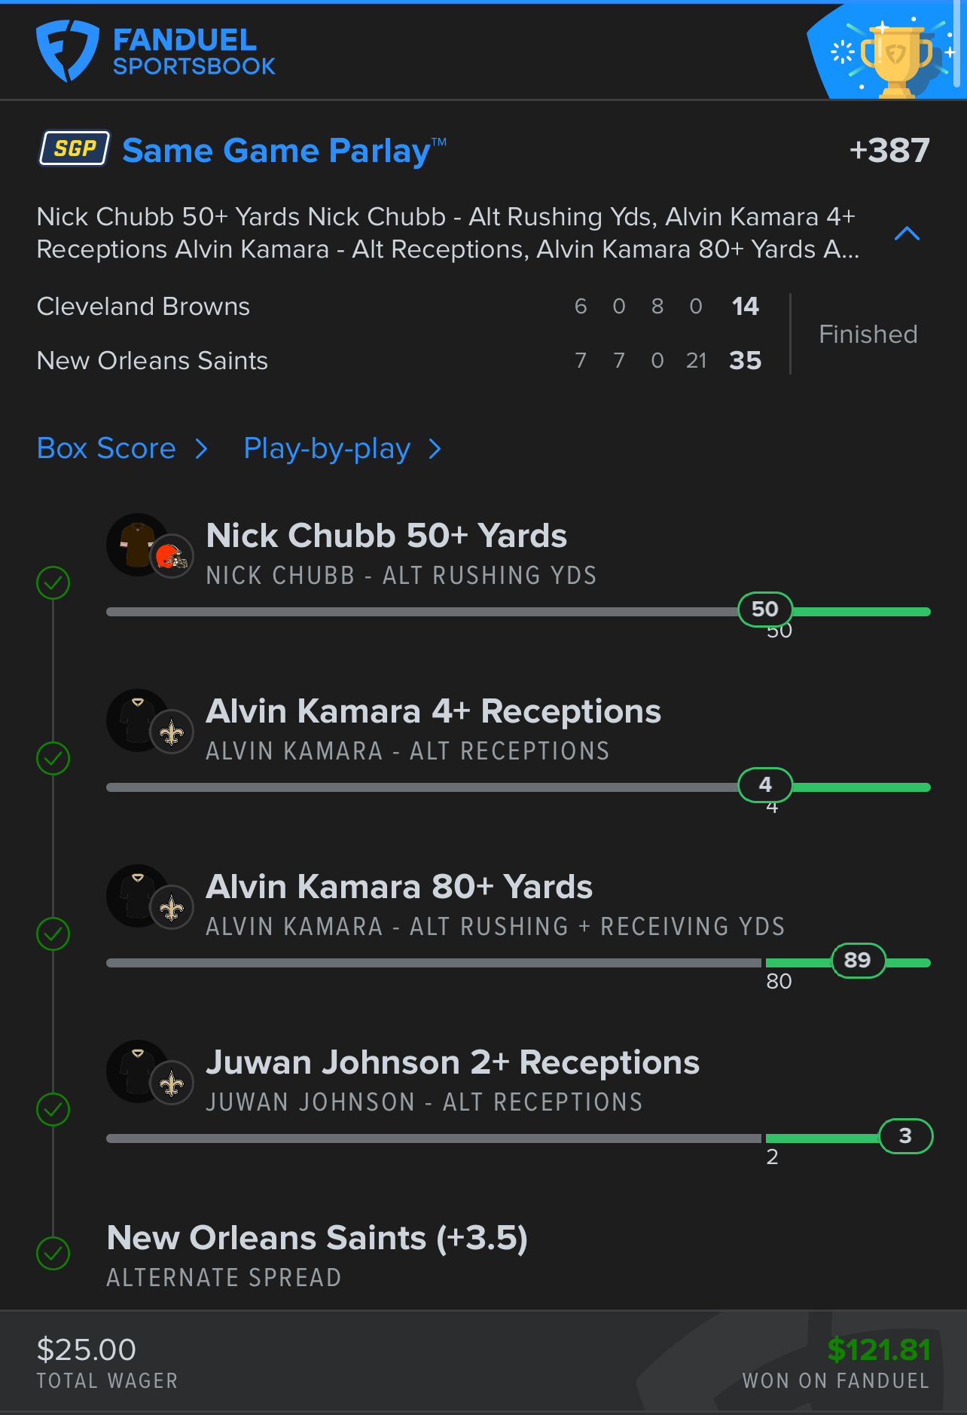Screen dimensions: 967x1415
Task: Click the Same Game Parlay title
Action: point(276,151)
